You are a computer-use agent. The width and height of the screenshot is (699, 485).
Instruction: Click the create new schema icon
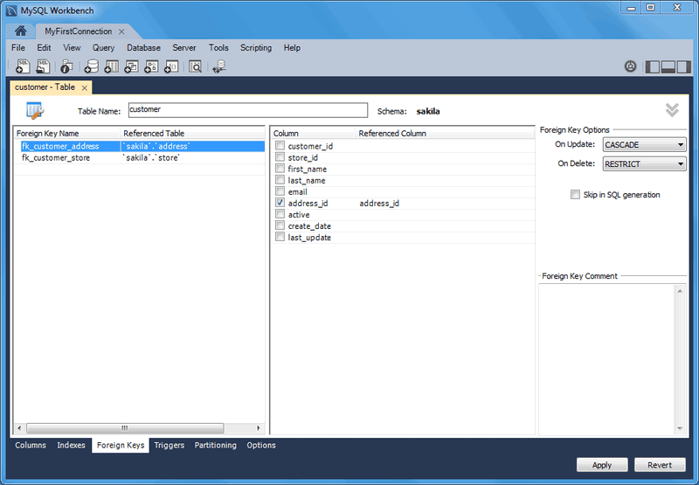pos(92,66)
